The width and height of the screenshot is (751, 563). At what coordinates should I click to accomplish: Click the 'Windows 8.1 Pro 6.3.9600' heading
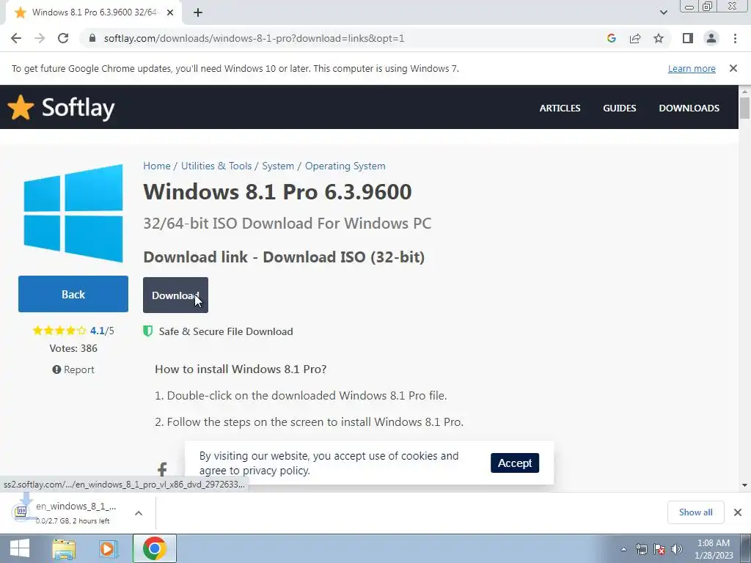(x=277, y=191)
